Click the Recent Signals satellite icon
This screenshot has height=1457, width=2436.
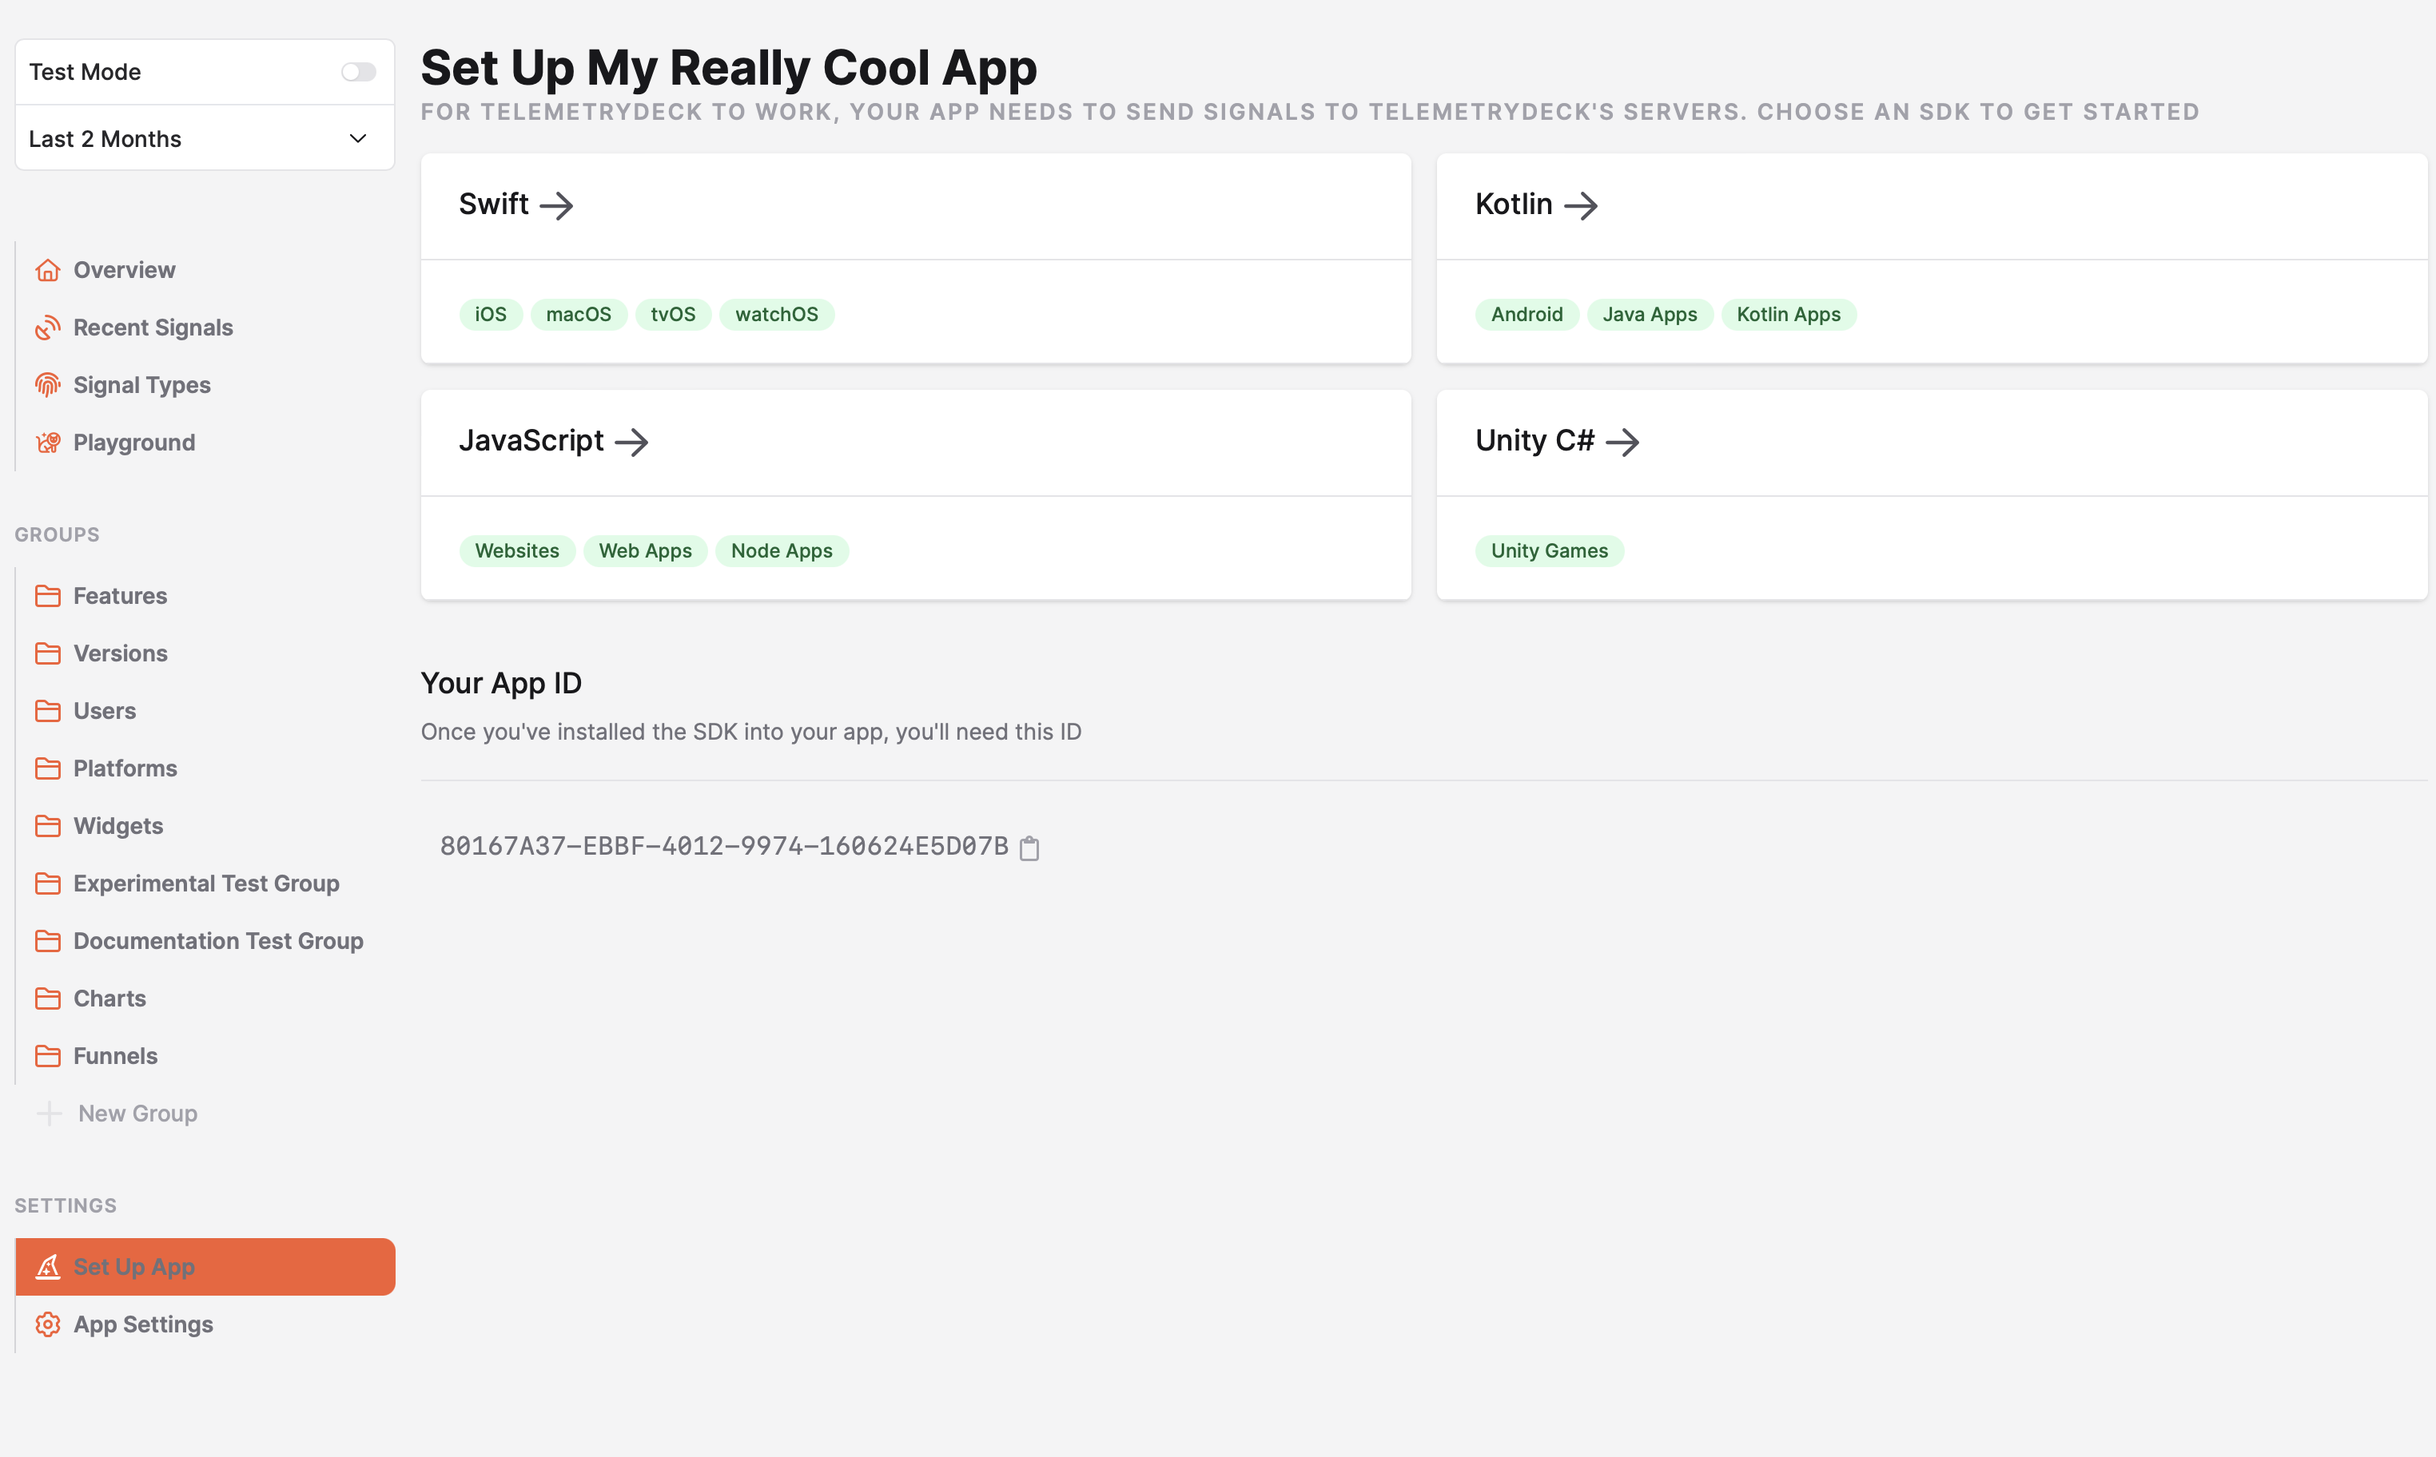point(47,328)
